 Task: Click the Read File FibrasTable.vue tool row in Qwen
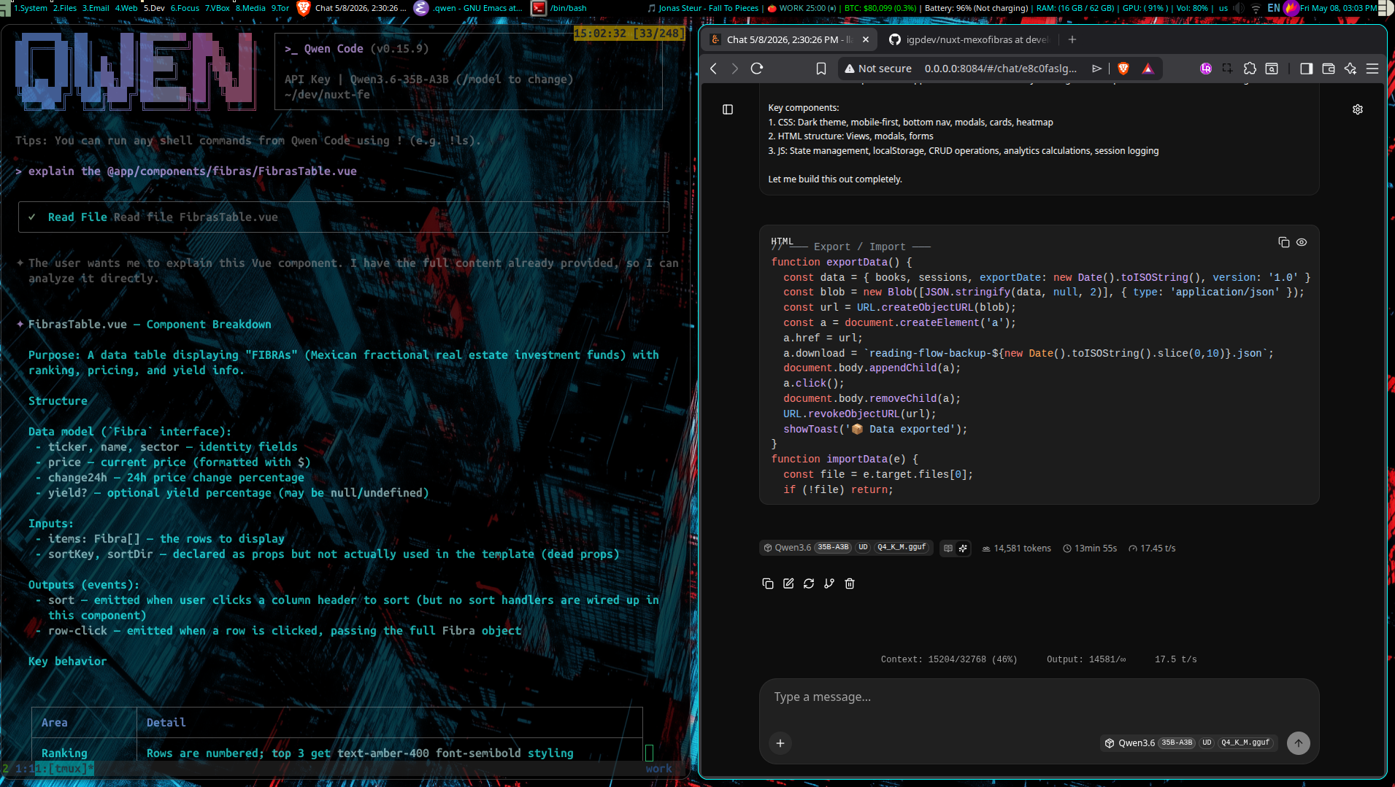click(343, 217)
